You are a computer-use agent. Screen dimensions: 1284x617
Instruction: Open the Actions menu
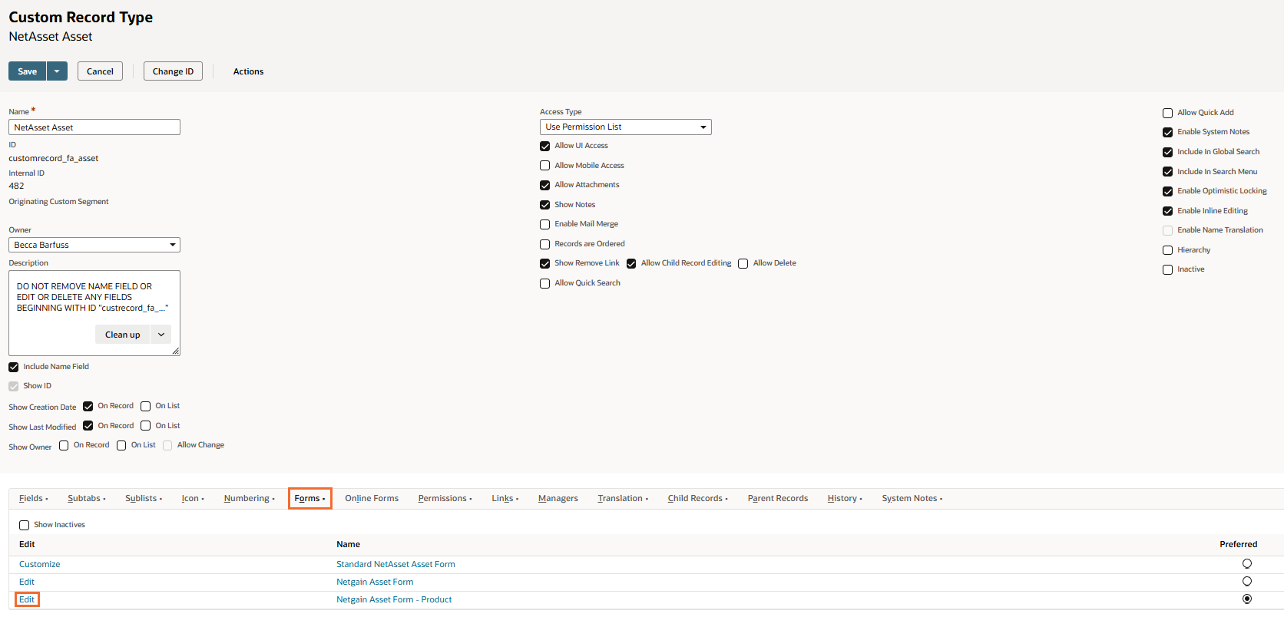(x=248, y=71)
